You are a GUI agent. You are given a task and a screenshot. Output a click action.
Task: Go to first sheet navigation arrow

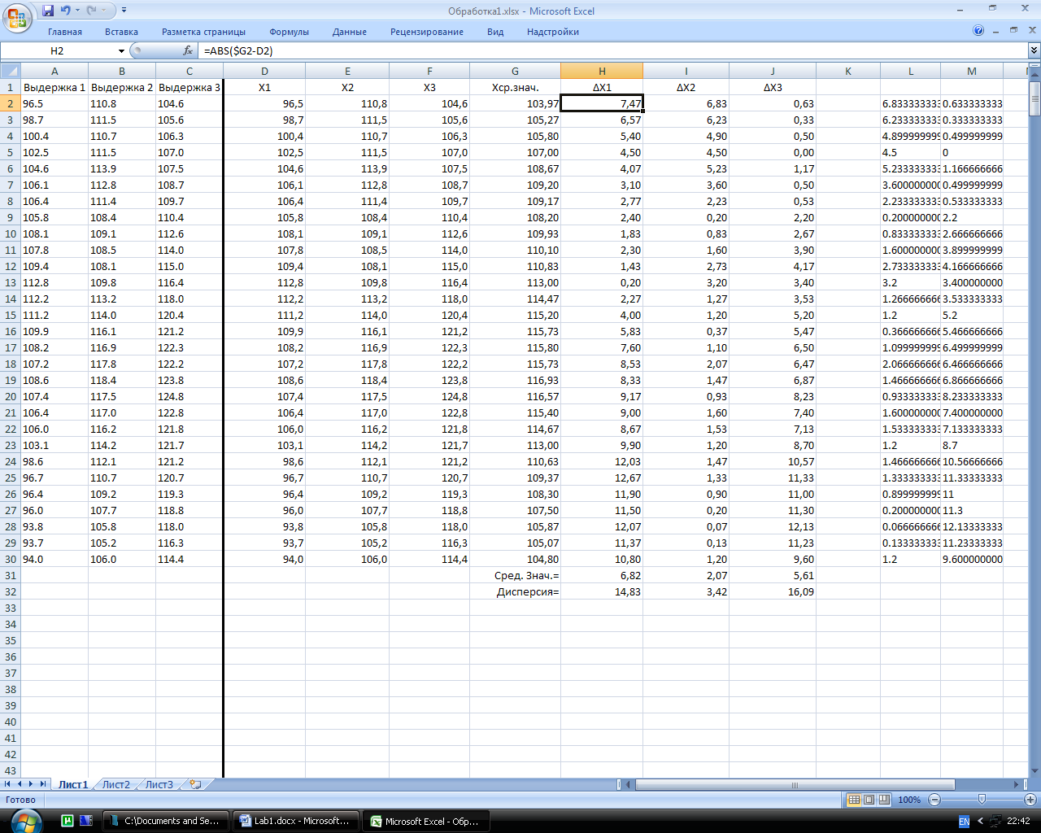pyautogui.click(x=8, y=784)
